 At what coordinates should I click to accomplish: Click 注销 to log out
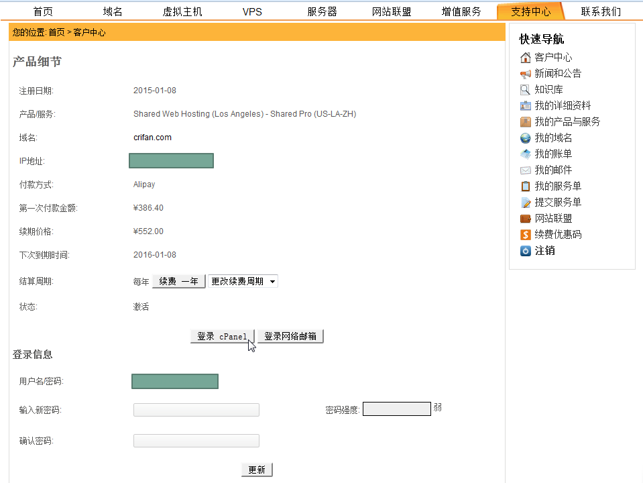click(544, 250)
